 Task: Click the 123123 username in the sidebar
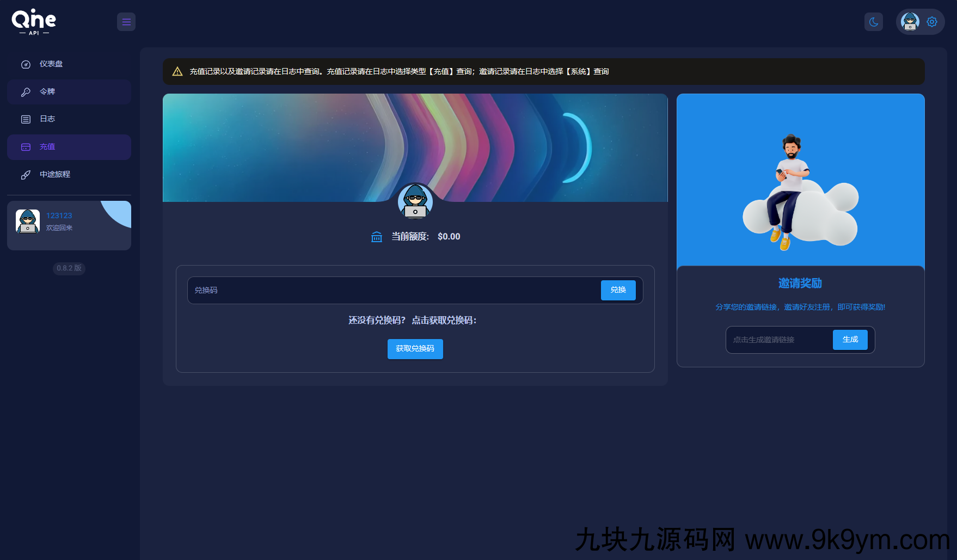(59, 216)
